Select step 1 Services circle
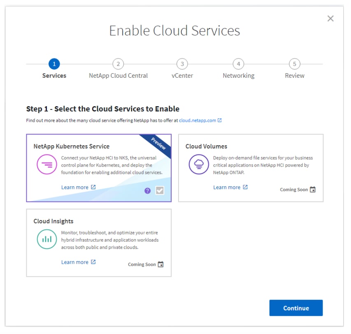 (54, 64)
